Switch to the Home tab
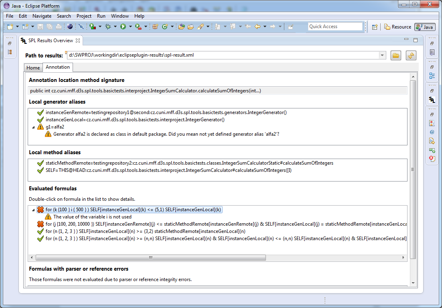Screen dimensions: 442x308 coord(33,68)
